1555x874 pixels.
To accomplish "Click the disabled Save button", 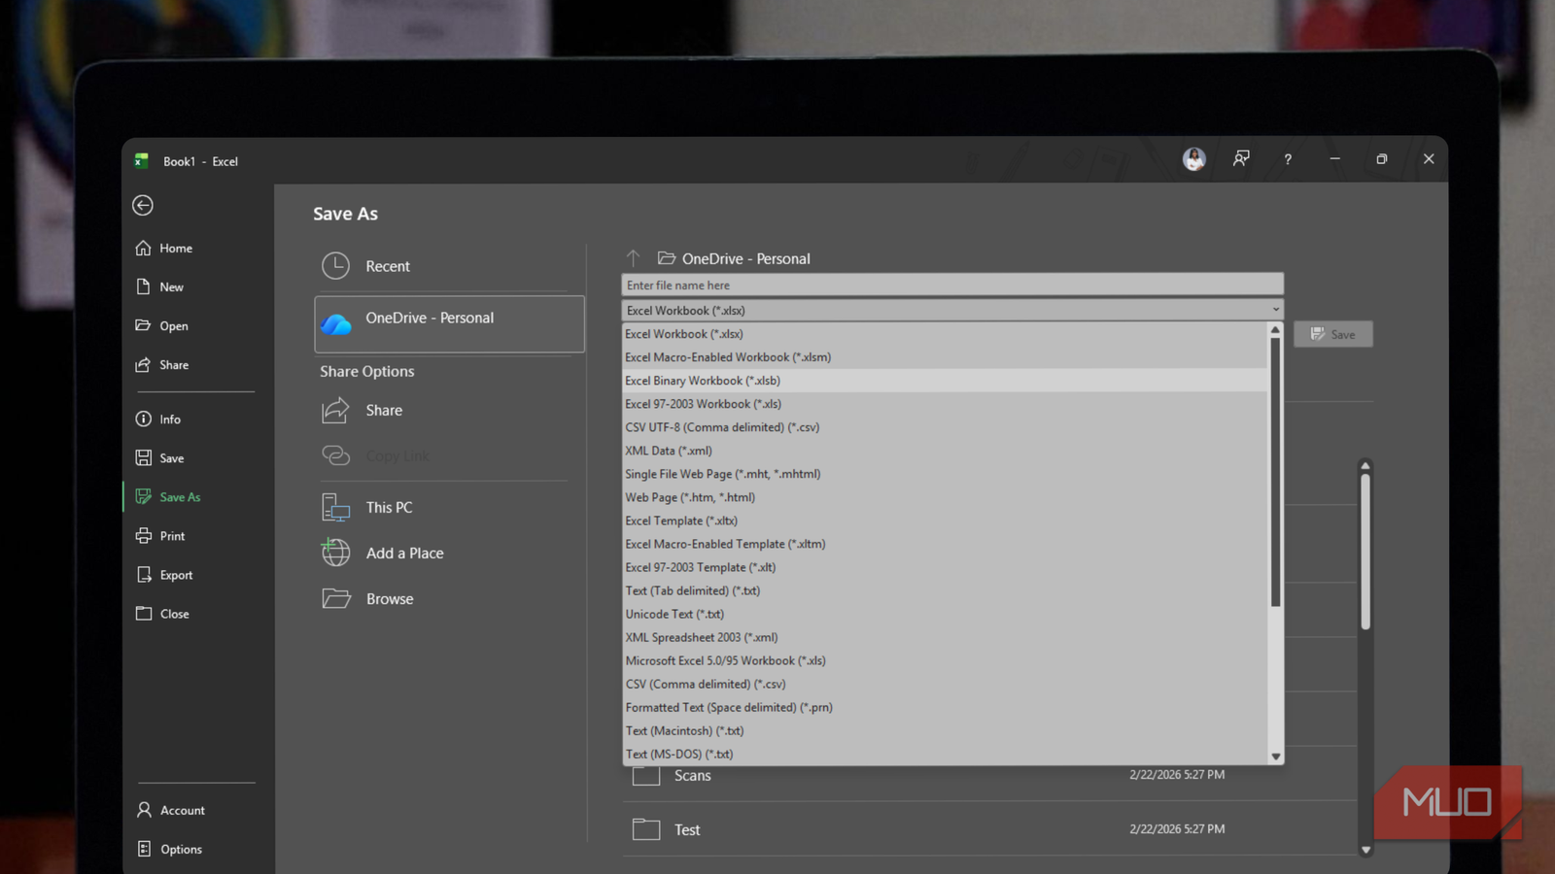I will pos(1333,334).
